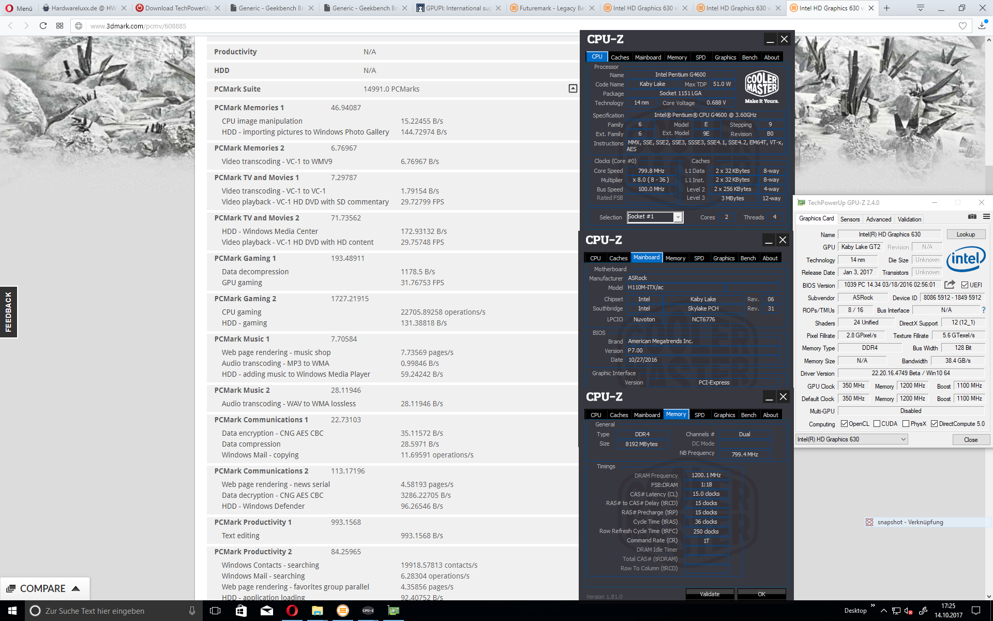993x621 pixels.
Task: Switch to Sensors tab in GPU-Z
Action: coord(850,219)
